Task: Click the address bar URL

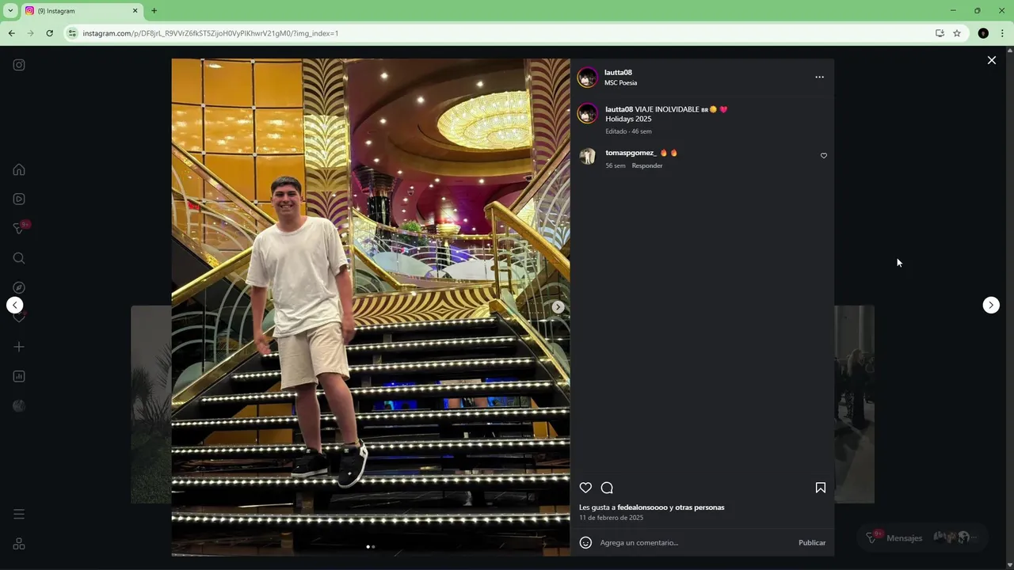Action: [x=210, y=33]
